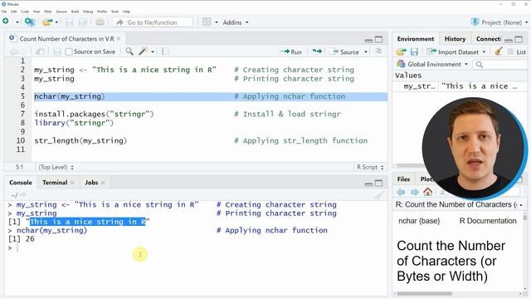Image resolution: width=531 pixels, height=299 pixels.
Task: Open the Source options dropdown arrow
Action: [x=366, y=51]
